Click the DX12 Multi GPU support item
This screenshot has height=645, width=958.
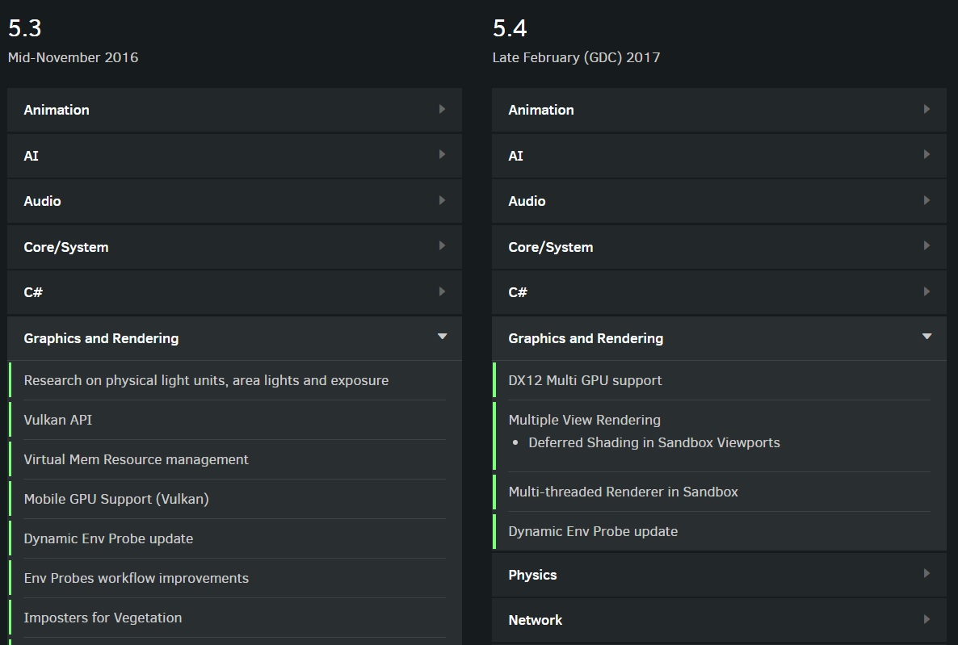(x=585, y=380)
